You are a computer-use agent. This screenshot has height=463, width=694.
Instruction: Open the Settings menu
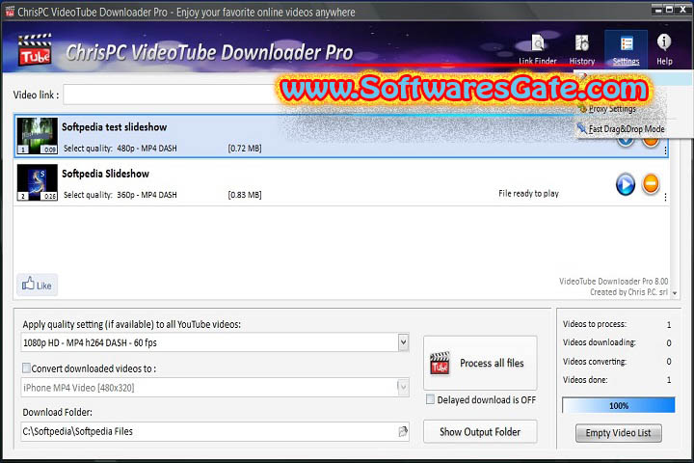tap(626, 49)
